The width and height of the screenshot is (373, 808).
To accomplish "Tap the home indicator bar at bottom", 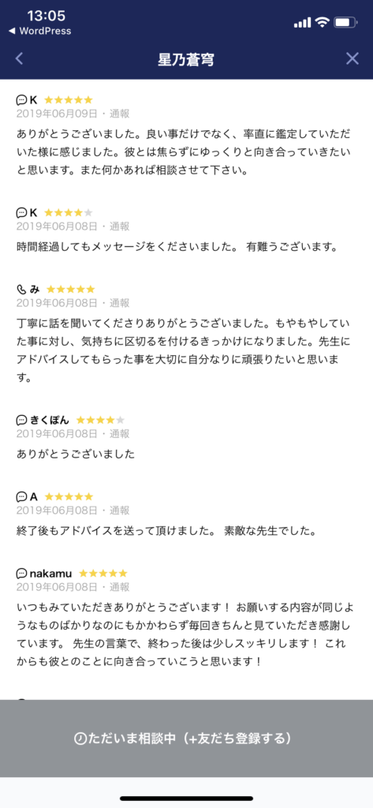I will (186, 799).
